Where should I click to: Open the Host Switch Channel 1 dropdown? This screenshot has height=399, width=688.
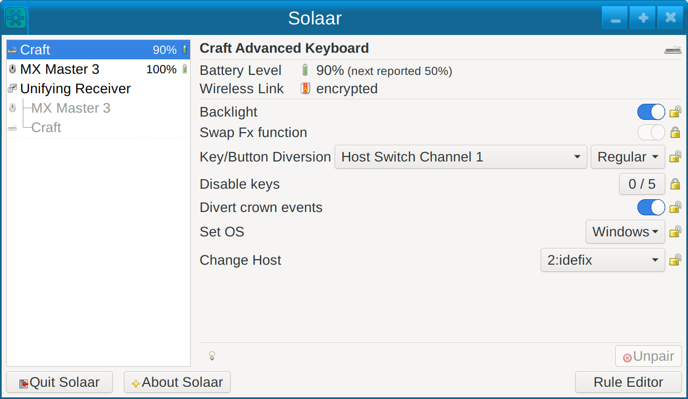[x=461, y=156]
